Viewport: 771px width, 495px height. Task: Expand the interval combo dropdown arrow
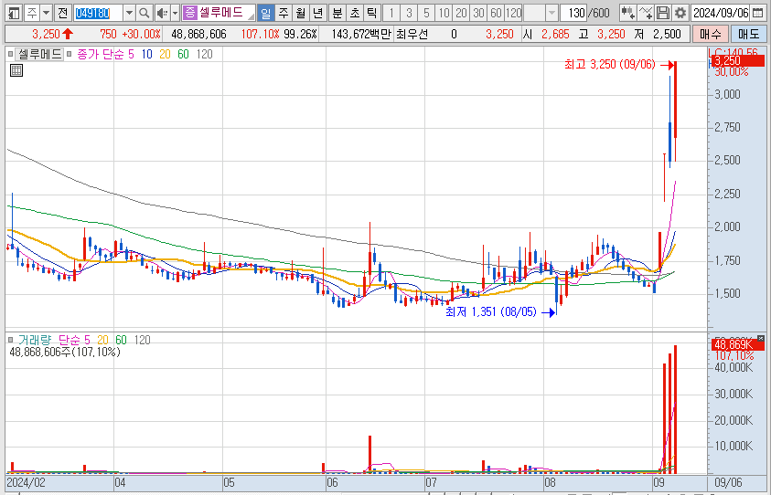(551, 13)
